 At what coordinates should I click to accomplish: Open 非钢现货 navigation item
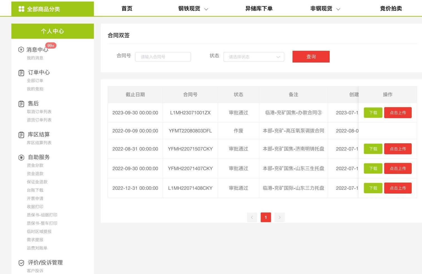pyautogui.click(x=321, y=9)
